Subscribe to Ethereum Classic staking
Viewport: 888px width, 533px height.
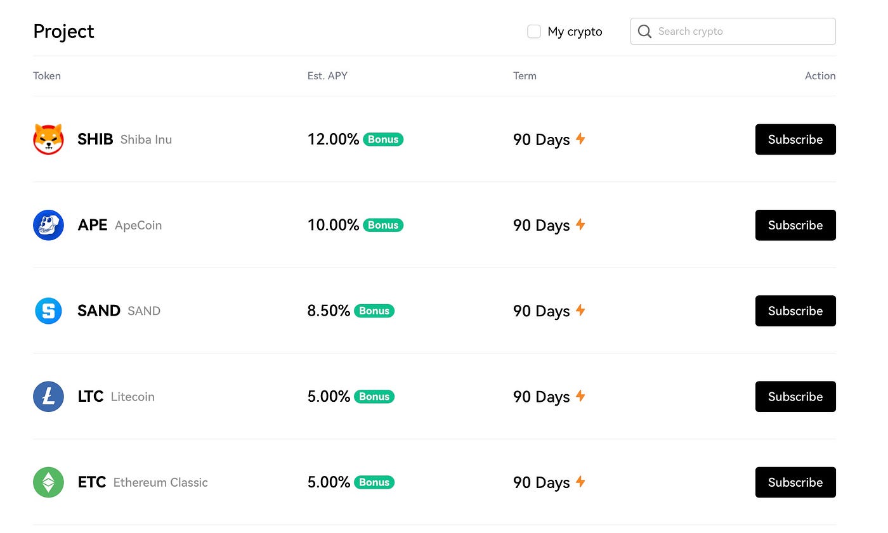pos(795,482)
